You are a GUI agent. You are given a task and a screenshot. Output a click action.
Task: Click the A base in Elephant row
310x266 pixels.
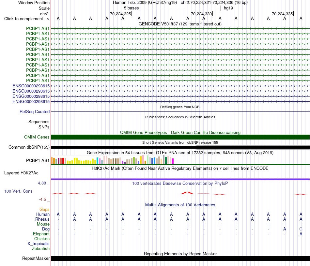tap(301, 234)
